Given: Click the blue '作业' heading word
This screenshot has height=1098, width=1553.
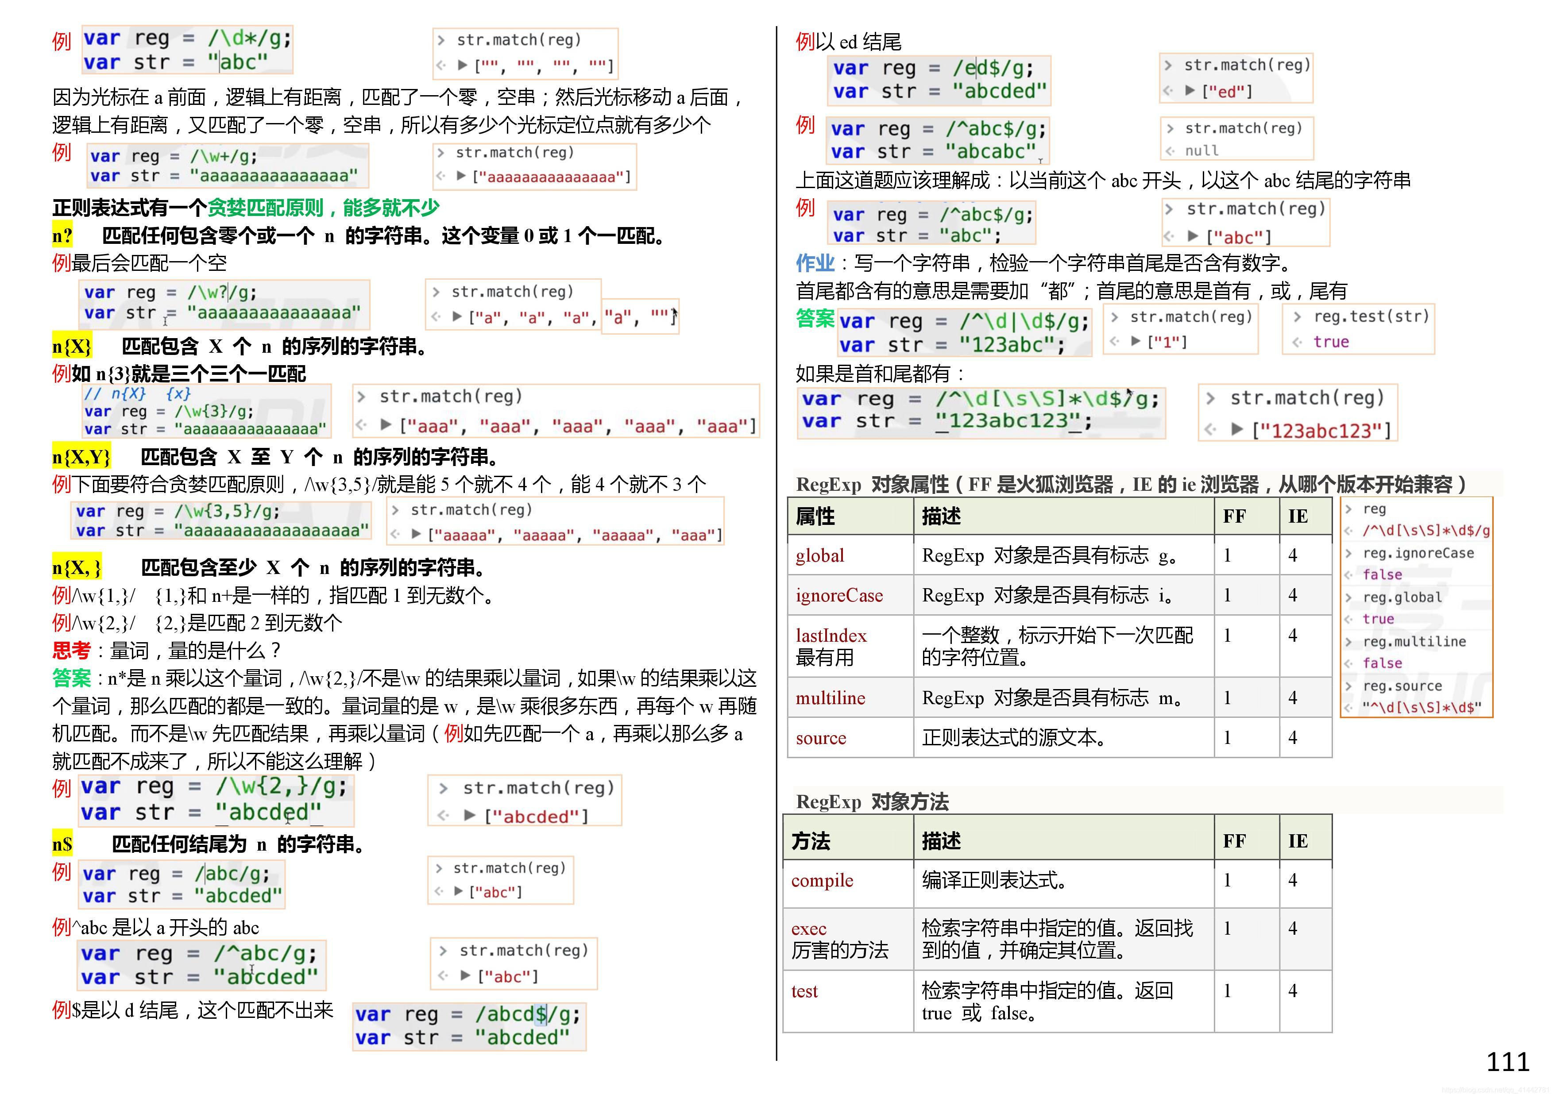Looking at the screenshot, I should [x=815, y=262].
